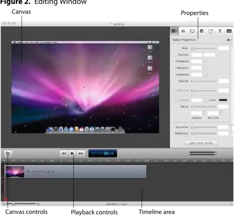The width and height of the screenshot is (237, 218).
Task: Switch to the Text properties T tab
Action: coord(220,31)
